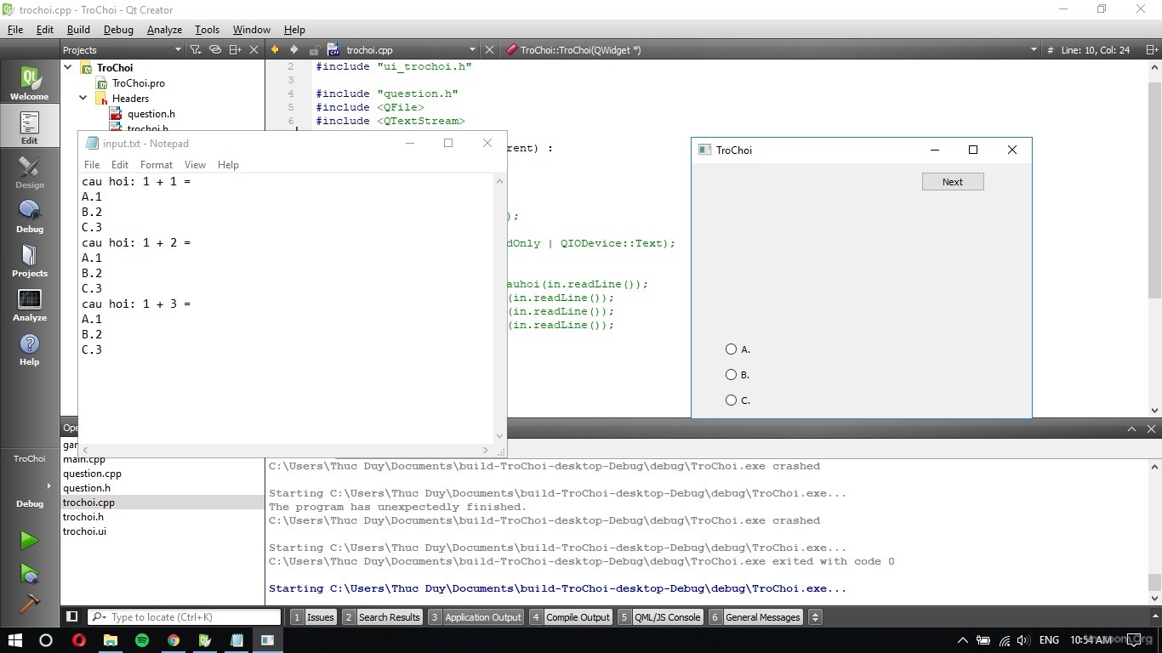Open the Analyze menu
1162x653 pixels.
pyautogui.click(x=164, y=30)
